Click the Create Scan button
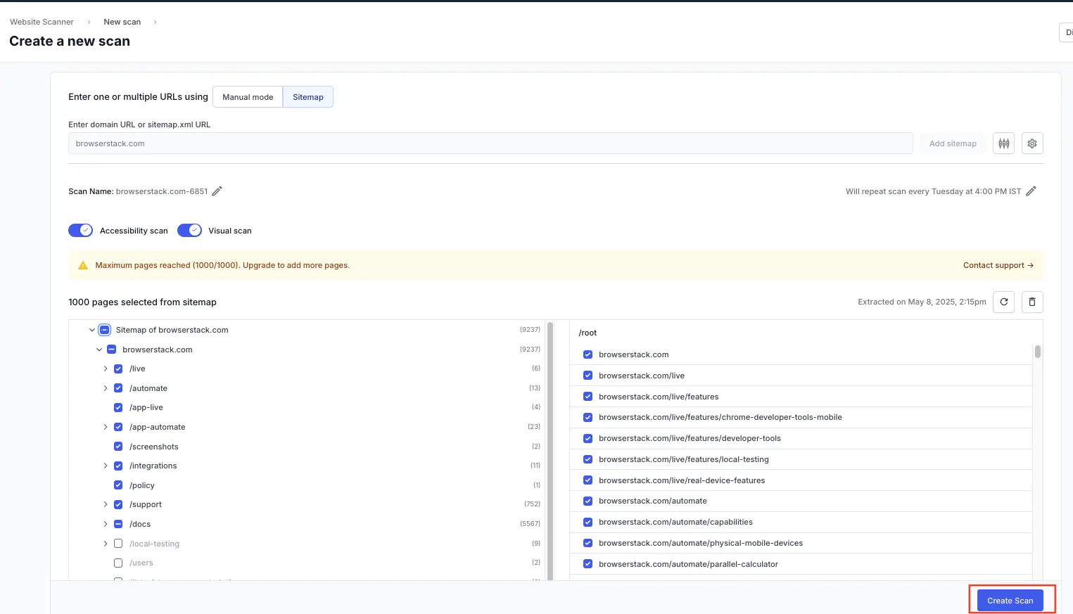Viewport: 1073px width, 614px height. pyautogui.click(x=1010, y=601)
